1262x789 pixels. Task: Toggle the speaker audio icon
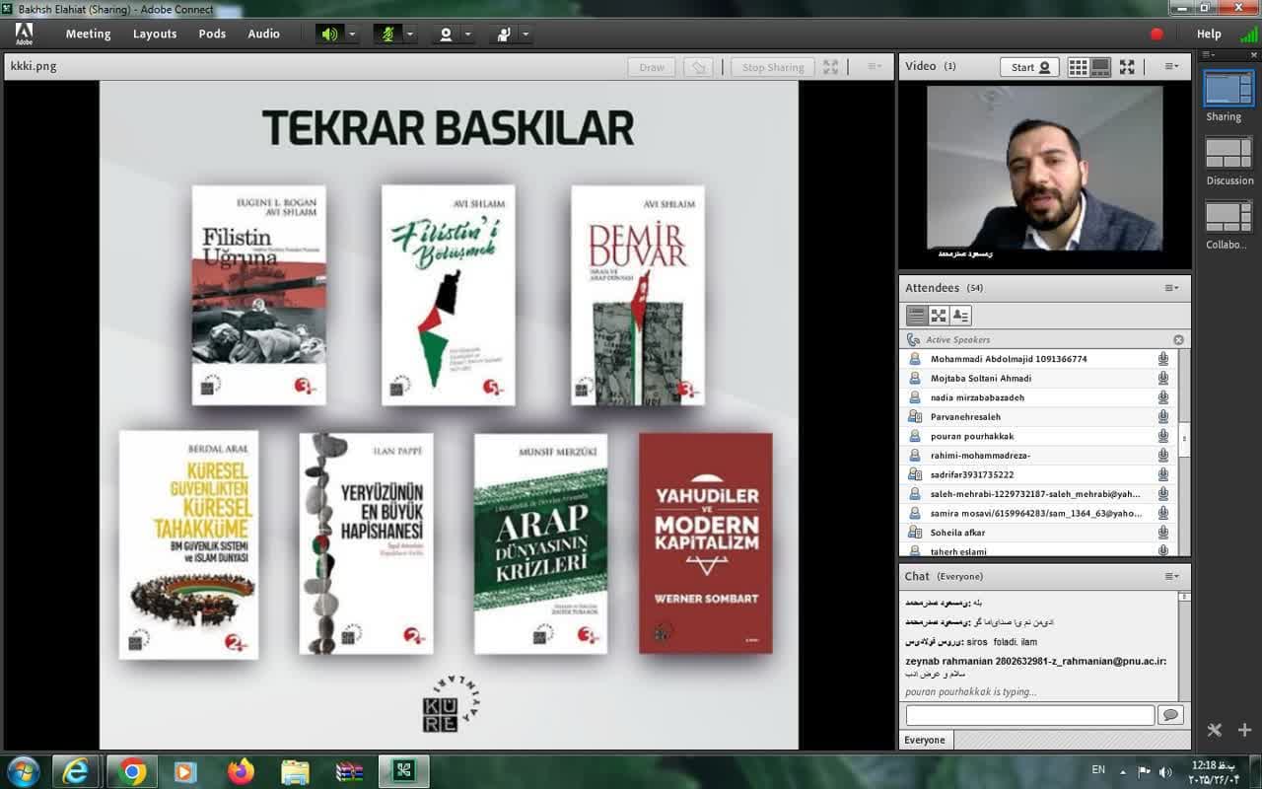click(x=329, y=34)
